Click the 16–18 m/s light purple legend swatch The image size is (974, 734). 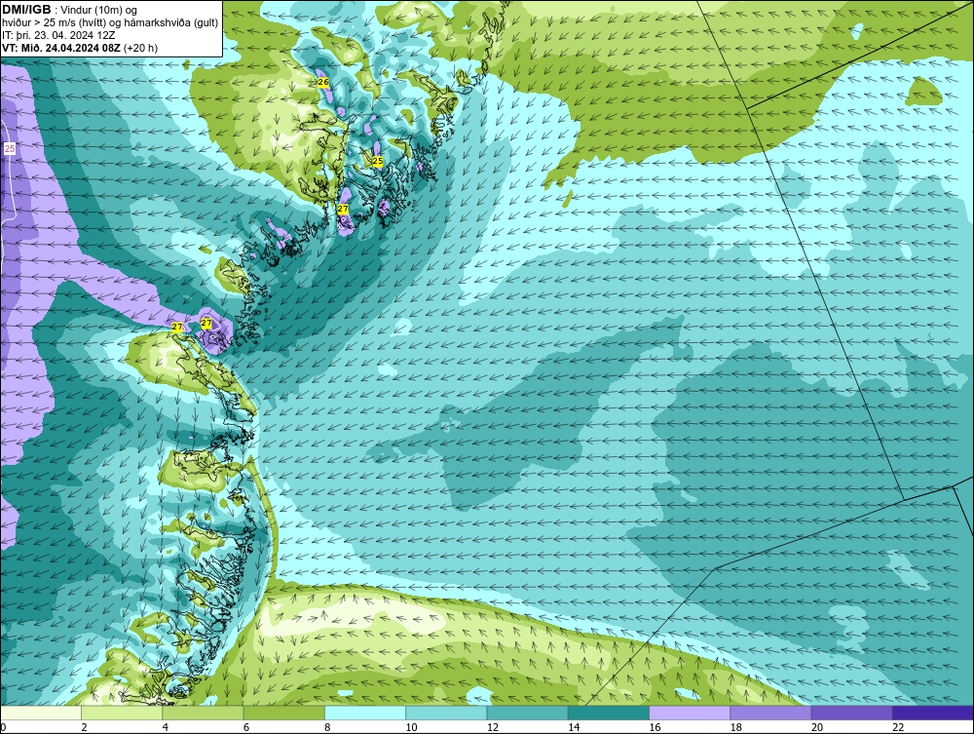[690, 713]
